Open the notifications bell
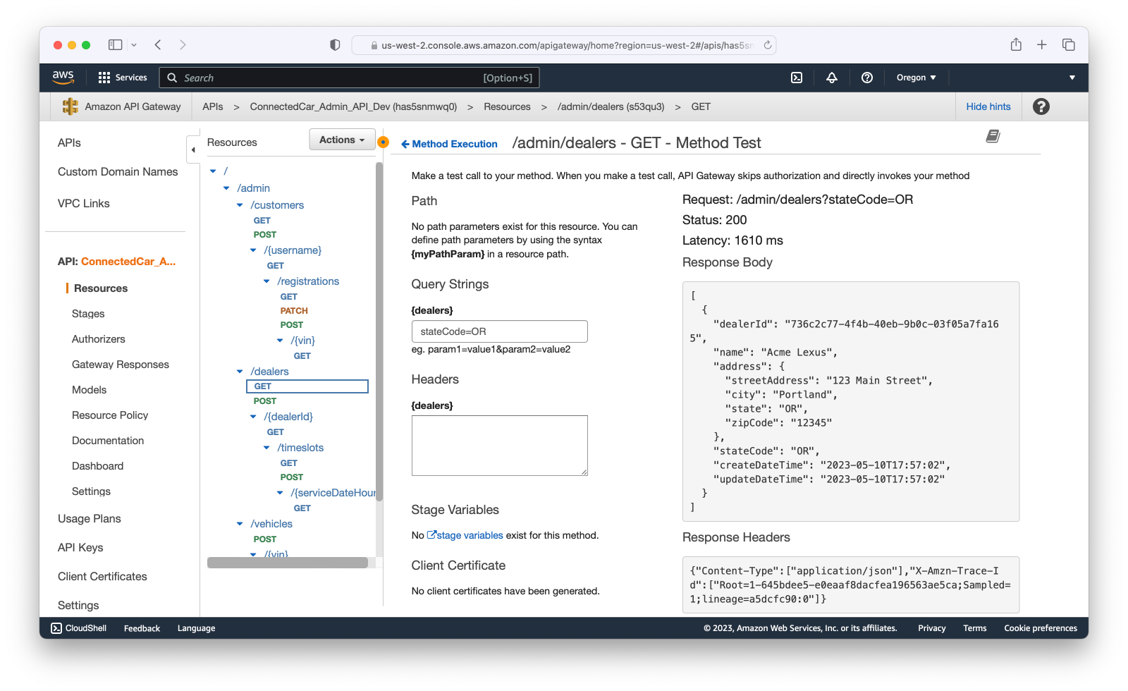The image size is (1128, 691). point(832,78)
